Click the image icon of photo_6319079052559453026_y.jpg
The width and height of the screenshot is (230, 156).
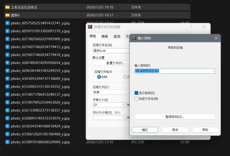[x=7, y=102]
